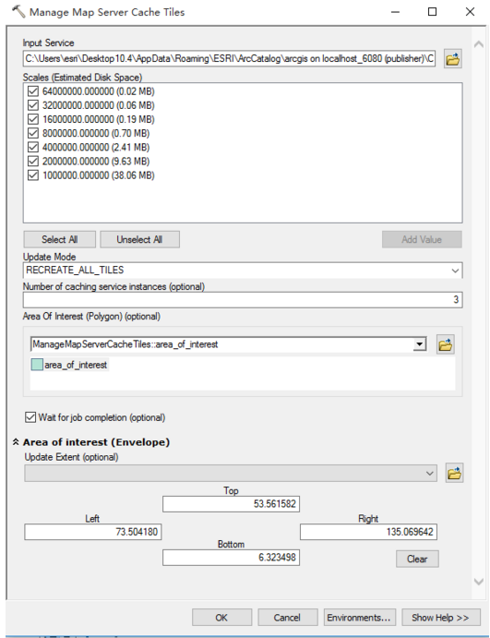
Task: Click the Input Service path field
Action: pos(230,59)
